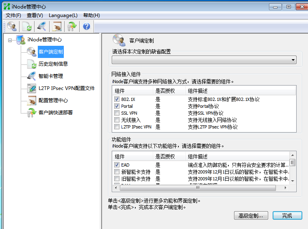Viewport: 308px width, 229px height.
Task: Click function components 是否授权 column header
Action: tap(169, 156)
